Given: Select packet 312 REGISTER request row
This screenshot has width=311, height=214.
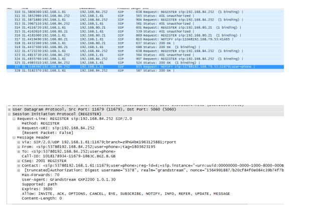Looking at the screenshot, I should [x=145, y=20].
